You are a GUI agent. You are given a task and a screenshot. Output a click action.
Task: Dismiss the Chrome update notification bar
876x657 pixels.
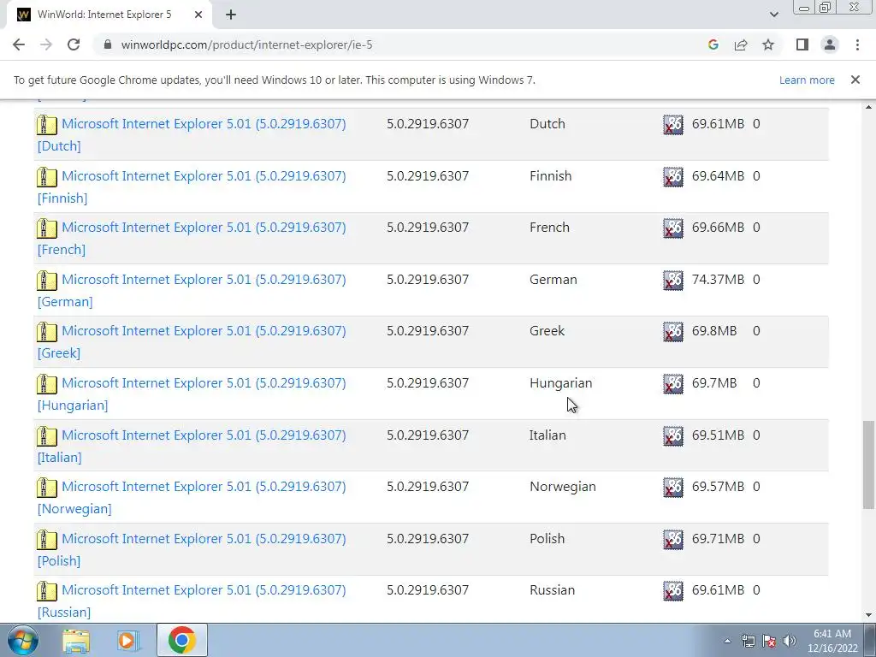pos(855,80)
